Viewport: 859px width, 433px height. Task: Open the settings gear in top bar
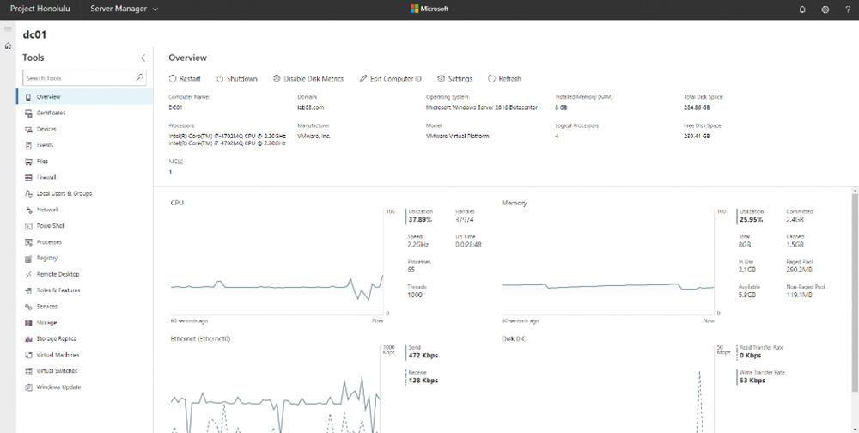point(825,9)
